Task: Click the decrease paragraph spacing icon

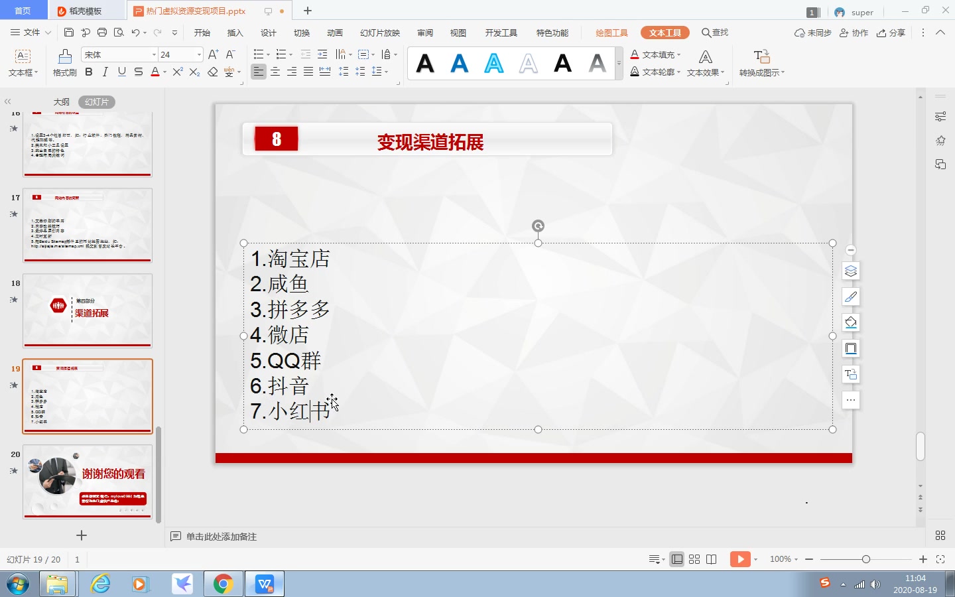Action: 360,72
